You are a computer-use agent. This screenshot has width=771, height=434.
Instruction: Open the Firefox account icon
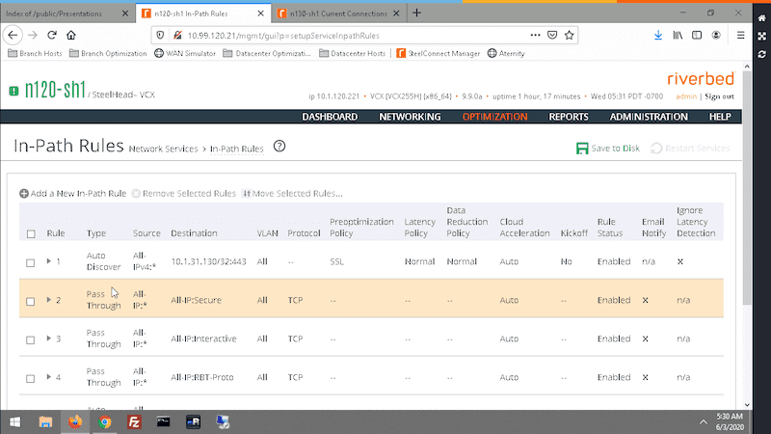point(716,36)
